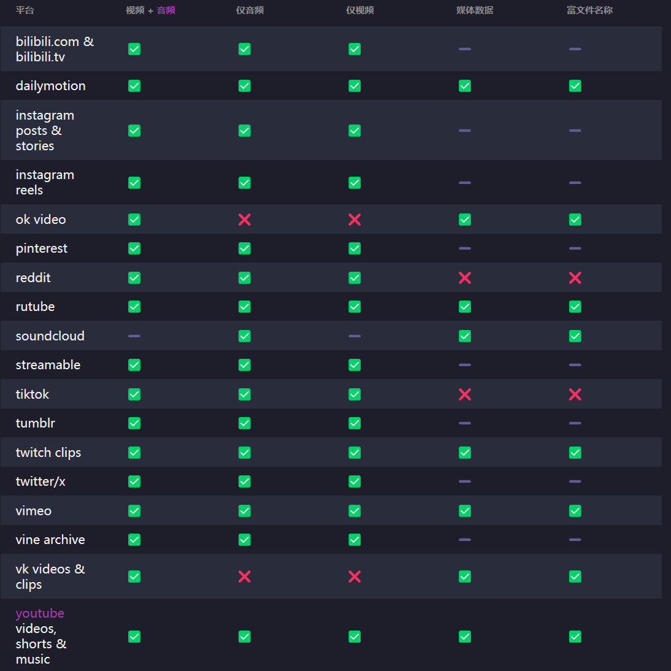Click the green checkmark for vimeo 媒体数据

pos(465,511)
